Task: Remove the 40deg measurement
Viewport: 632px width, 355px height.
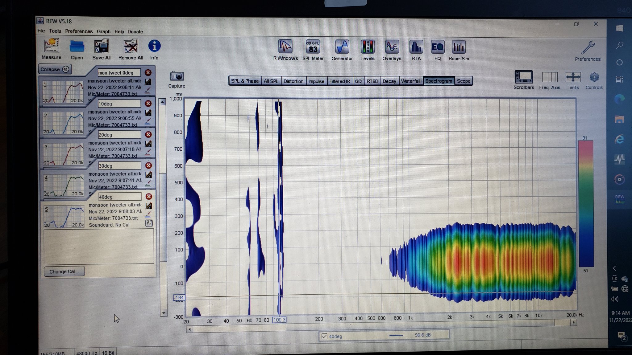Action: coord(149,197)
